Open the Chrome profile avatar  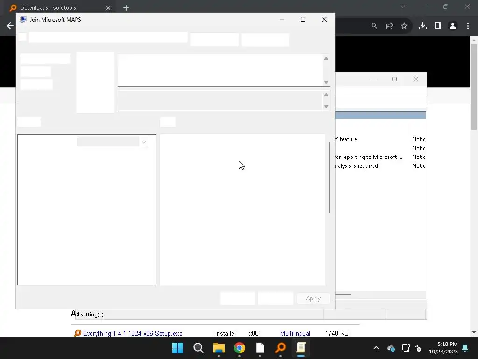click(453, 26)
